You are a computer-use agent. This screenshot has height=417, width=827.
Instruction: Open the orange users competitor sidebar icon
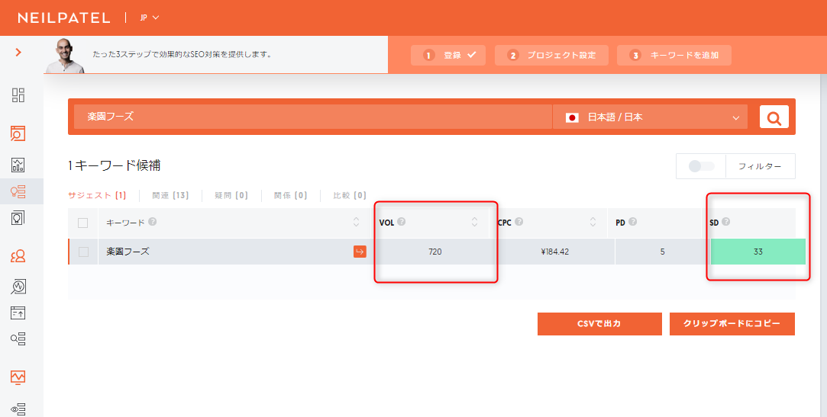coord(18,256)
